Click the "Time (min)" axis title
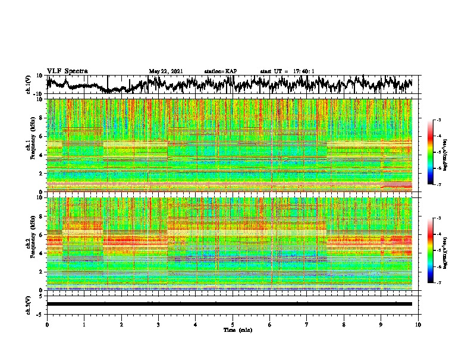471x364 pixels. pyautogui.click(x=238, y=330)
